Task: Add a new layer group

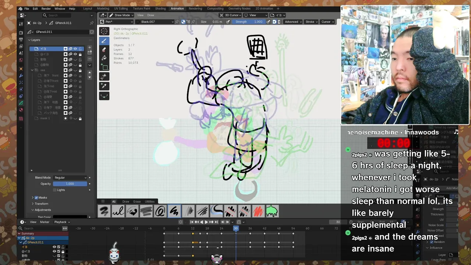Action: 89,53
